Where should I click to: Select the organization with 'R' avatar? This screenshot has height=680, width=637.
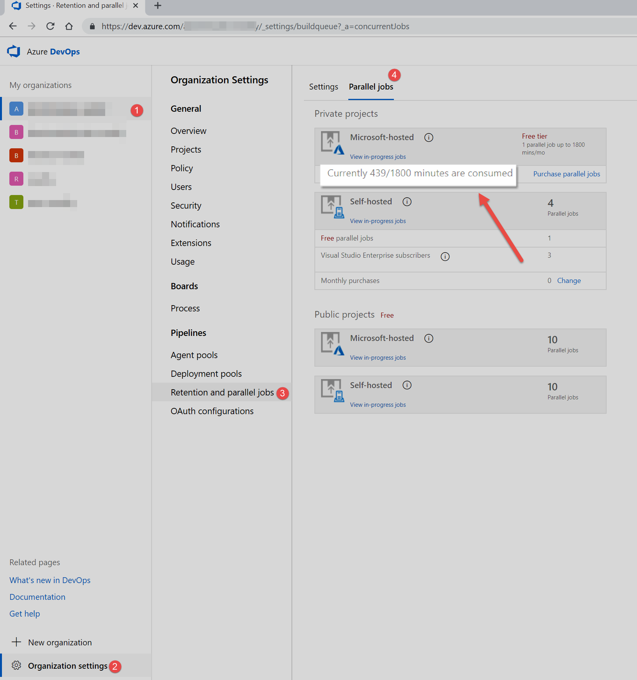76,179
